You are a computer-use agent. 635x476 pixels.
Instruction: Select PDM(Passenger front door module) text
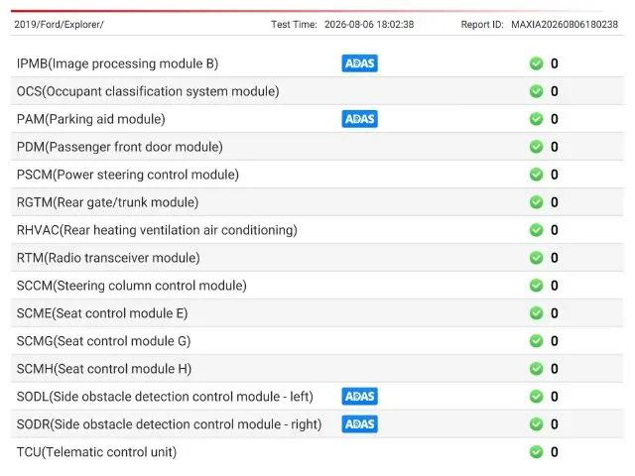120,147
